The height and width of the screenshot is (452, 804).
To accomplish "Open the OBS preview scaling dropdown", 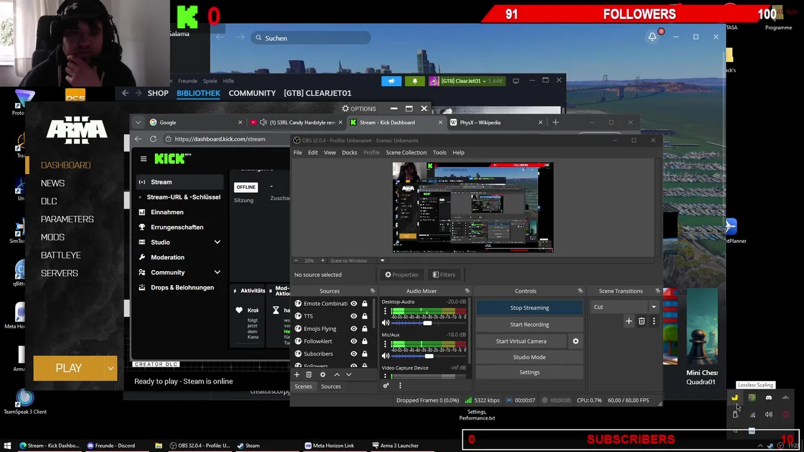I will coord(382,261).
